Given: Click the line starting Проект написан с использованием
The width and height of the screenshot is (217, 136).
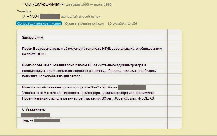Looking at the screenshot, I should pos(88,98).
